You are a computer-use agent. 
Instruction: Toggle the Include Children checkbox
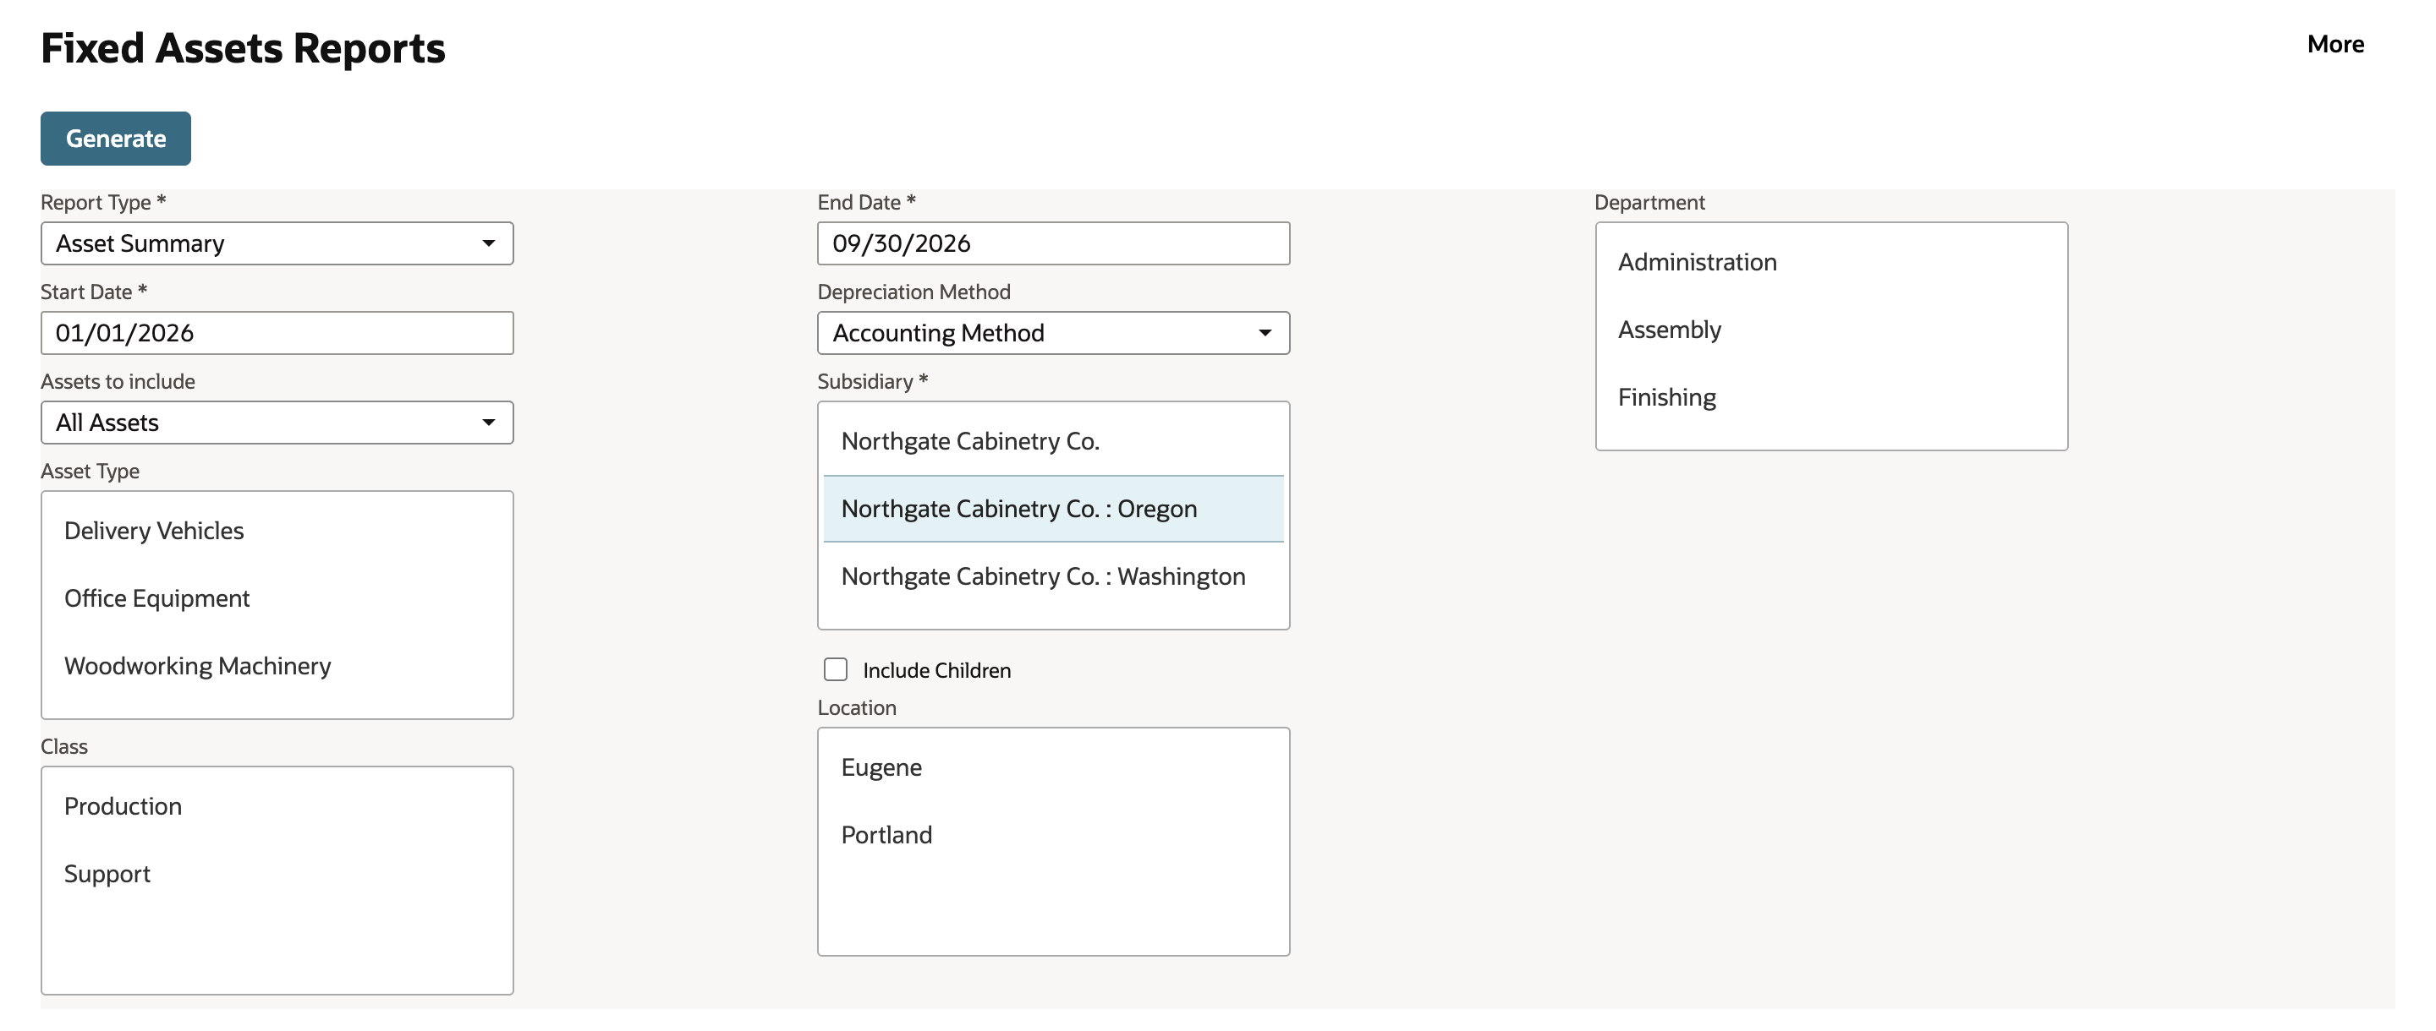pos(835,670)
